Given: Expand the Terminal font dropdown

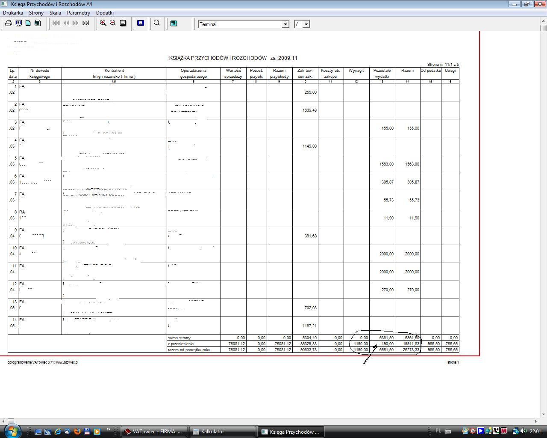Looking at the screenshot, I should [285, 24].
